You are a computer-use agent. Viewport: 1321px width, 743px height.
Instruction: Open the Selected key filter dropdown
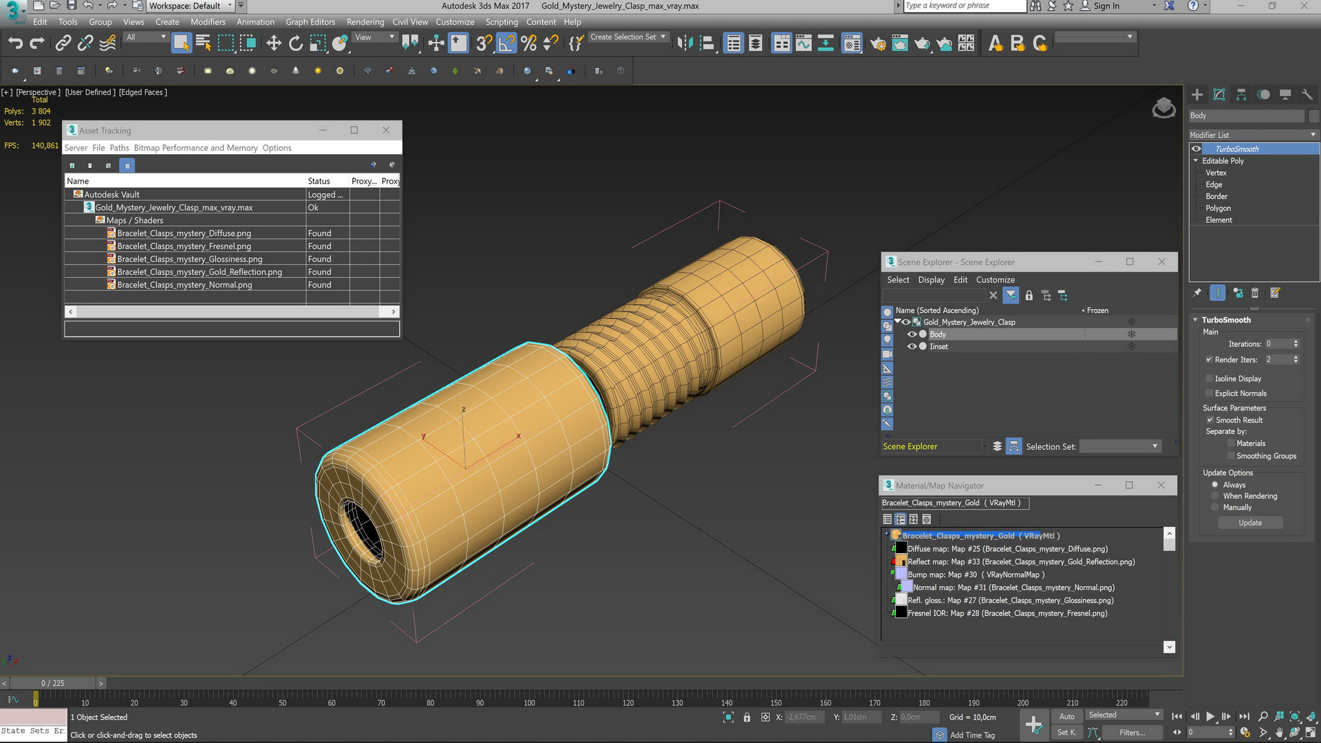pos(1124,715)
